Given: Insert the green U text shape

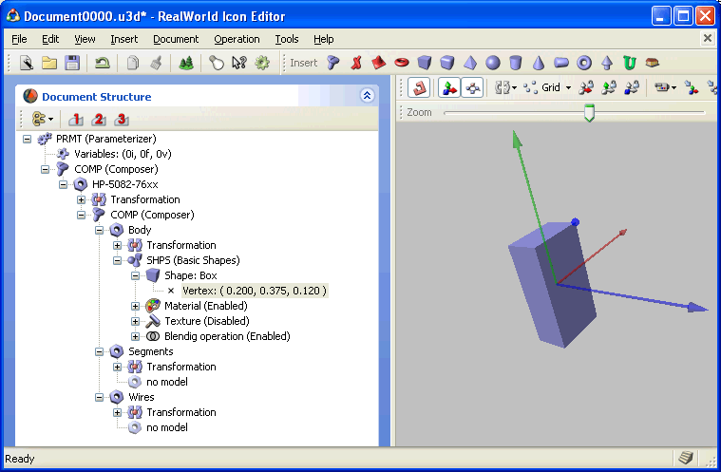Looking at the screenshot, I should pos(630,63).
